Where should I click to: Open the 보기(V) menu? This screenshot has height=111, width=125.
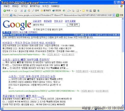click(x=24, y=6)
